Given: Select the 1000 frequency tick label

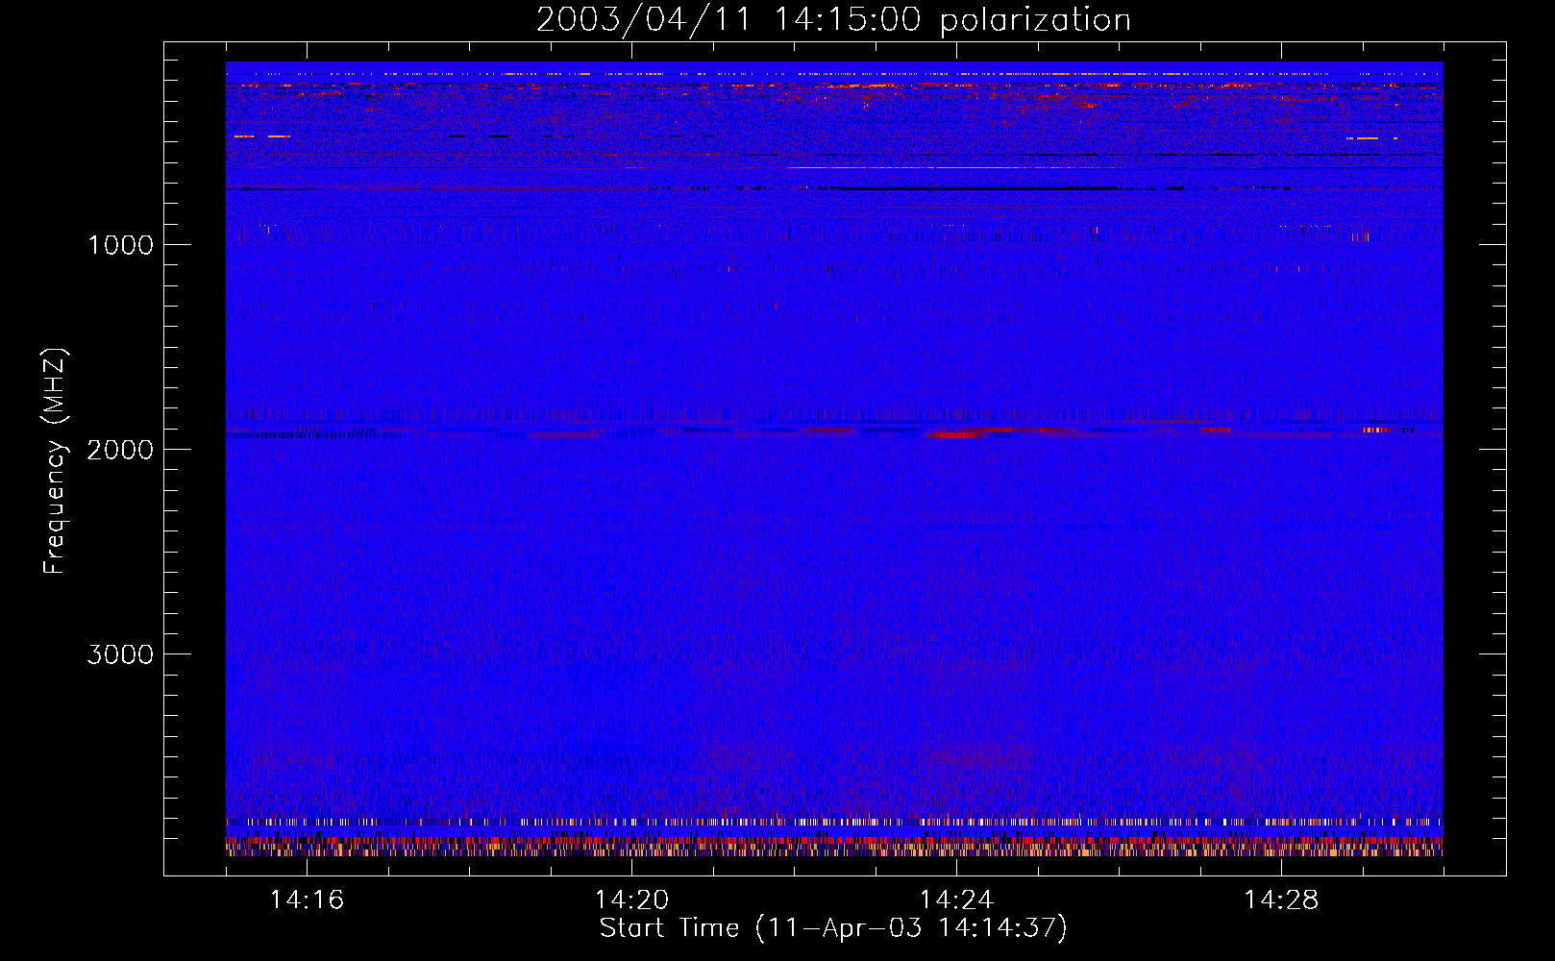Looking at the screenshot, I should click(x=121, y=245).
